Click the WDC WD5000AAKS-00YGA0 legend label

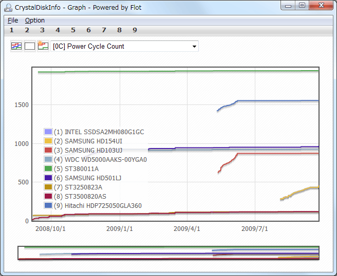(100, 159)
